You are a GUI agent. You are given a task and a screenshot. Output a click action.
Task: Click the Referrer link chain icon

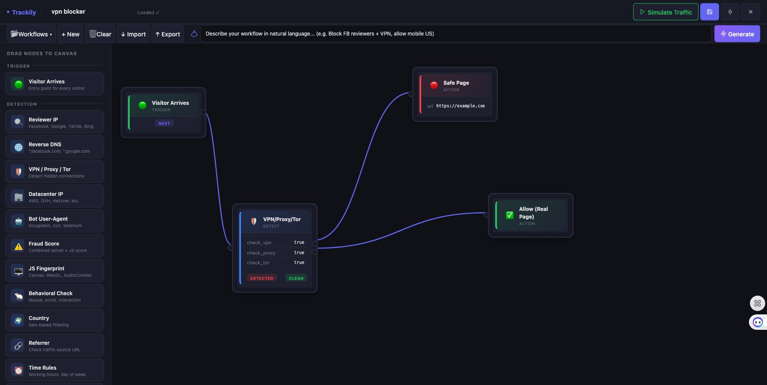[18, 346]
